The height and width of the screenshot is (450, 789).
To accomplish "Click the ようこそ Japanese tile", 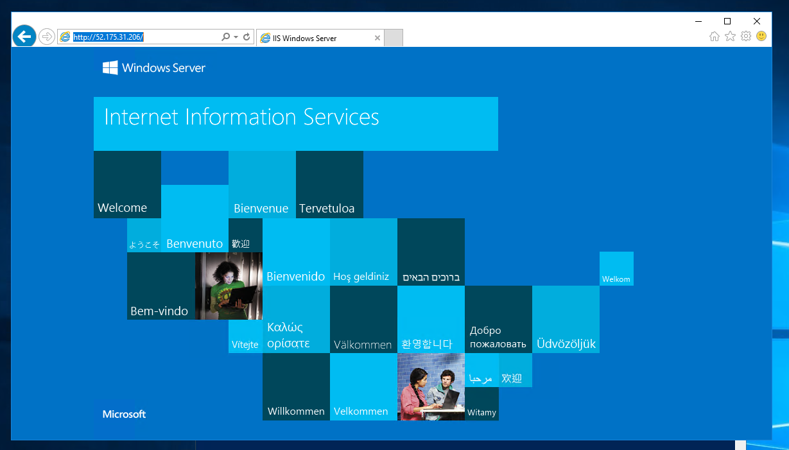I will click(144, 235).
